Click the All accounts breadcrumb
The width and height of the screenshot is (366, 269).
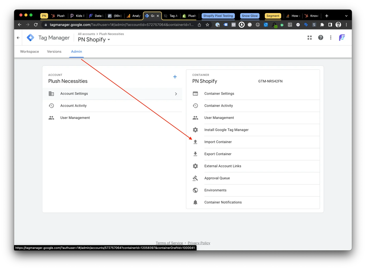[86, 34]
